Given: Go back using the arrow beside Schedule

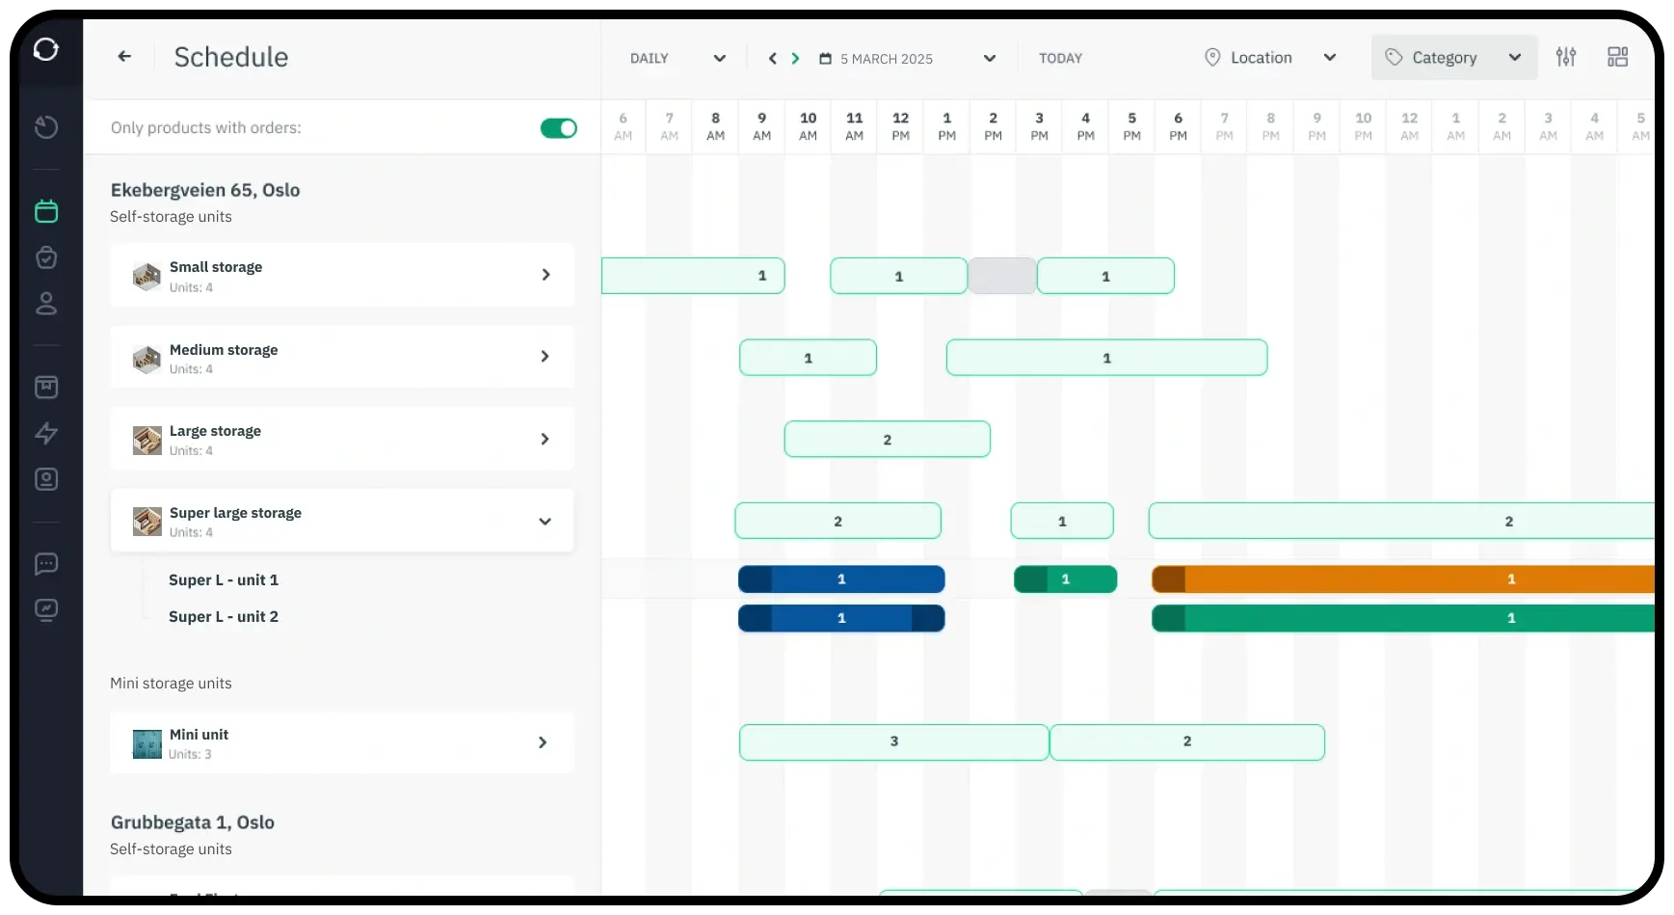Looking at the screenshot, I should 124,57.
